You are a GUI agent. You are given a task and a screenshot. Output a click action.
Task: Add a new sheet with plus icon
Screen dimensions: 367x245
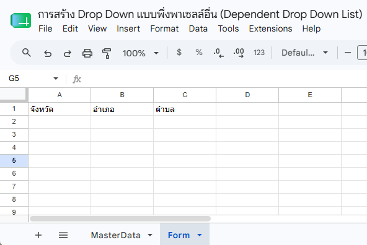point(38,235)
